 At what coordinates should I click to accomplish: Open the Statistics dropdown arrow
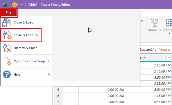(x=155, y=34)
